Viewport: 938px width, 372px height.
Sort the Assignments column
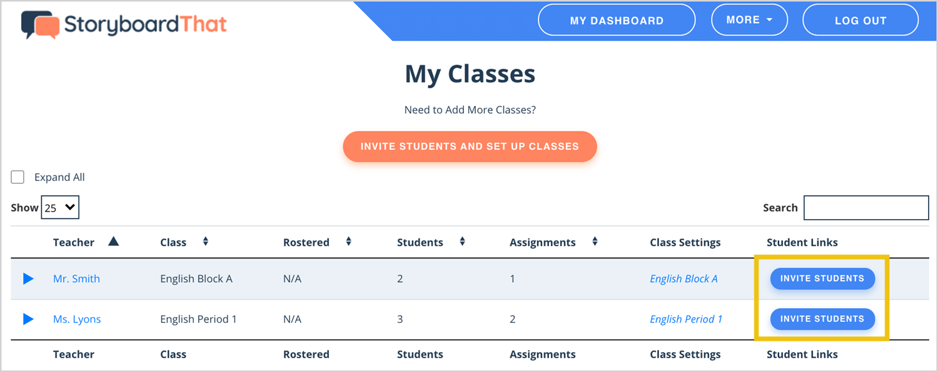(x=595, y=242)
